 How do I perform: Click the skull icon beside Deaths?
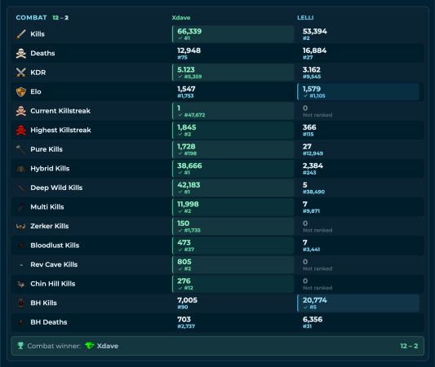coord(20,53)
